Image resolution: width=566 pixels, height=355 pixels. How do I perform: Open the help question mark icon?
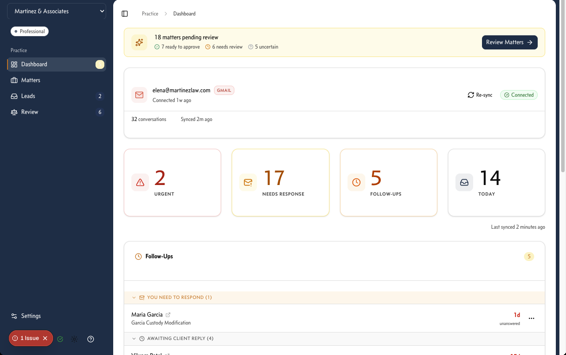click(91, 339)
